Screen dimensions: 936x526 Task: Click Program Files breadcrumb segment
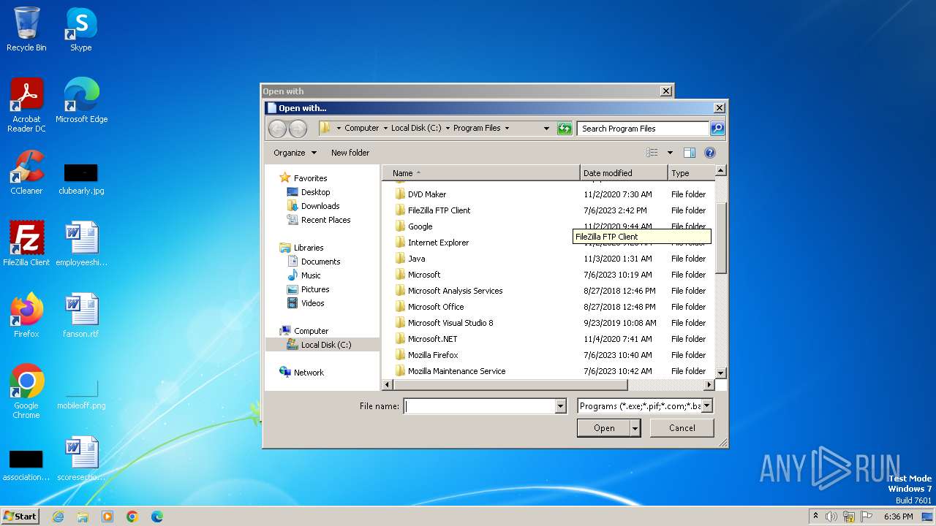pos(477,128)
